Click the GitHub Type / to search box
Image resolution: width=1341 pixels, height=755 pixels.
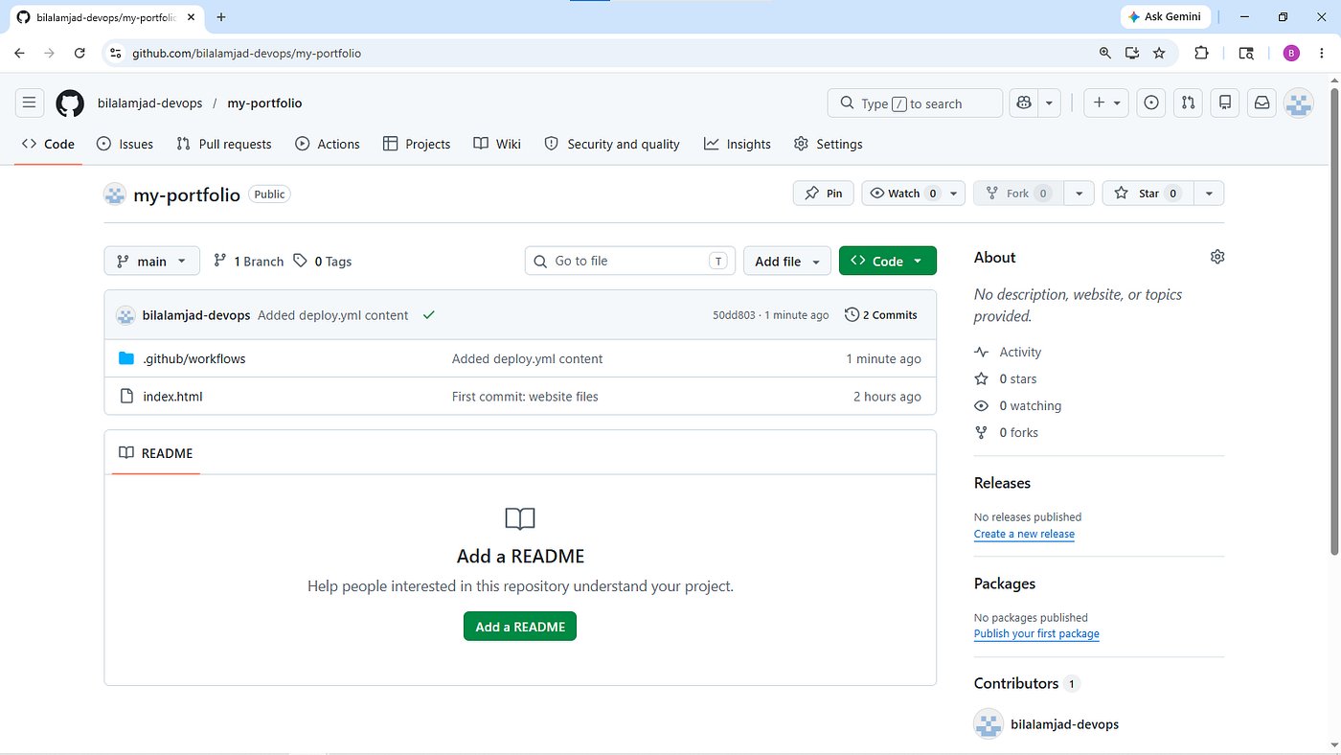tap(915, 103)
